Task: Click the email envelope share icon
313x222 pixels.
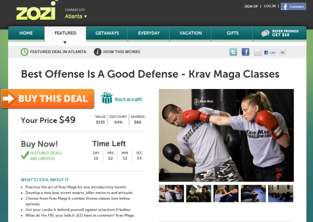Action: tap(257, 52)
